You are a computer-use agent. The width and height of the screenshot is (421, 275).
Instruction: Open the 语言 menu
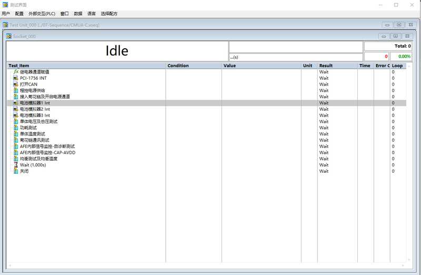[91, 14]
